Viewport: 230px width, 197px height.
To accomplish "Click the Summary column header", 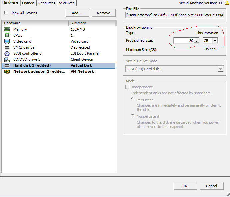I will [x=92, y=23].
